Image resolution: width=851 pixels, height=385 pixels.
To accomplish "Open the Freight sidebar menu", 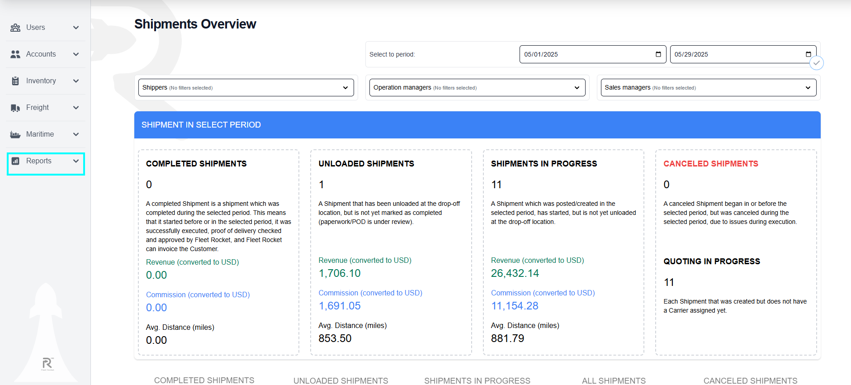I will pyautogui.click(x=45, y=108).
